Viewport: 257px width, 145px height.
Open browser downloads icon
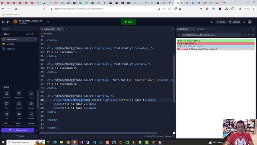pyautogui.click(x=226, y=9)
